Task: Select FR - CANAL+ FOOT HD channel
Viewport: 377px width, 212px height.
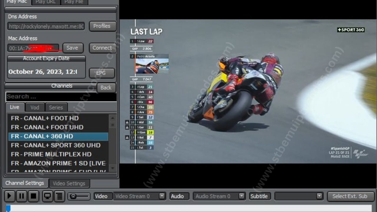Action: point(58,118)
